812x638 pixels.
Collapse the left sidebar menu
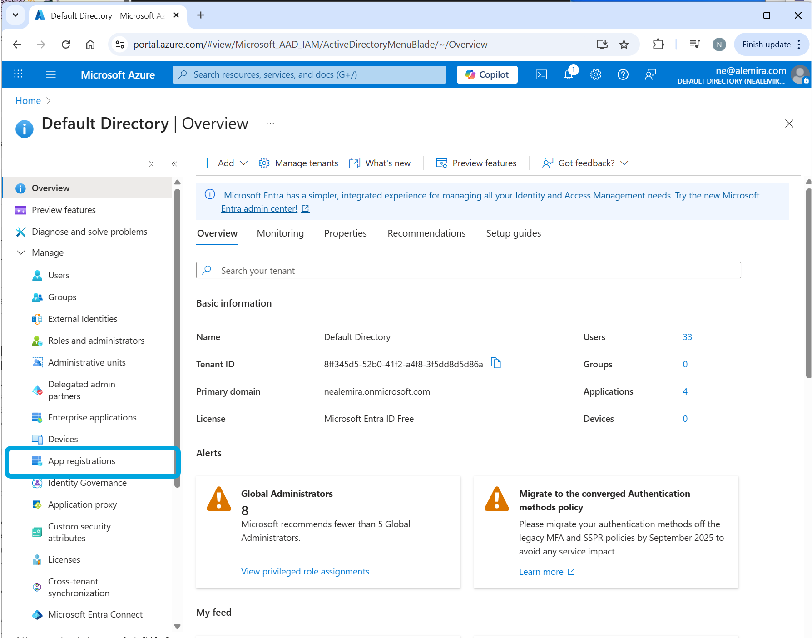click(x=174, y=164)
